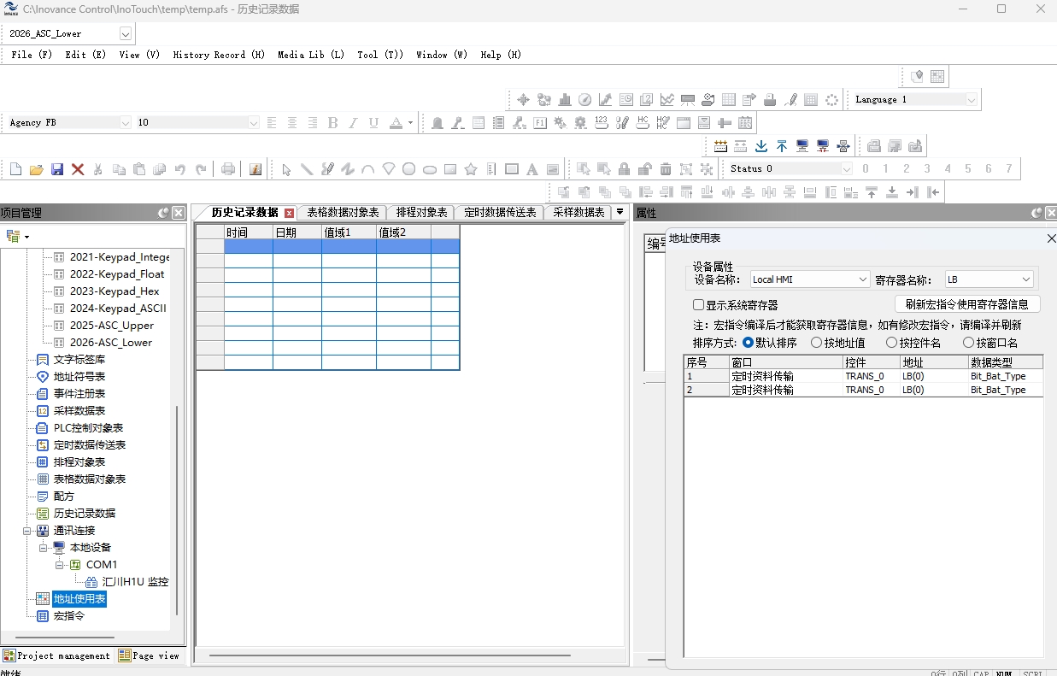Image resolution: width=1057 pixels, height=676 pixels.
Task: Click the orange info icon
Action: tap(255, 169)
